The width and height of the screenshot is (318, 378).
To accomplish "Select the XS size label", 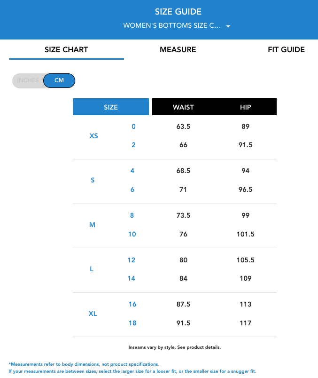I will point(93,136).
